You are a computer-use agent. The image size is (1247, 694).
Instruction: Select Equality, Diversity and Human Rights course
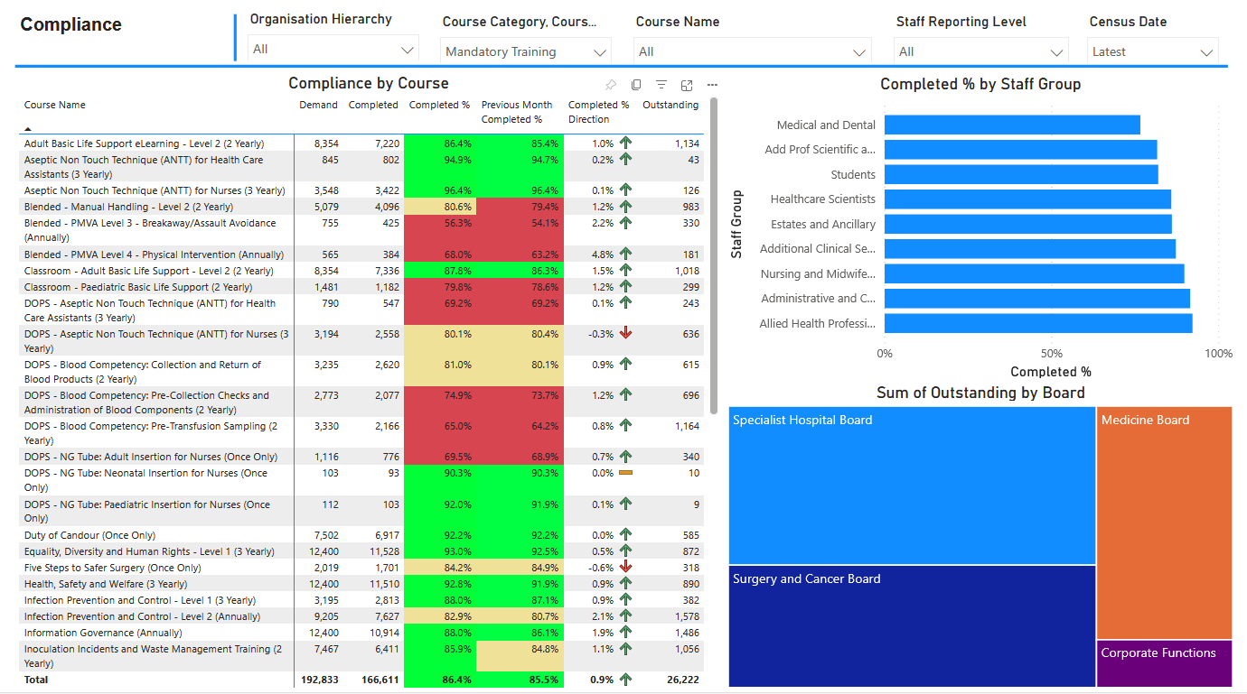pyautogui.click(x=361, y=551)
